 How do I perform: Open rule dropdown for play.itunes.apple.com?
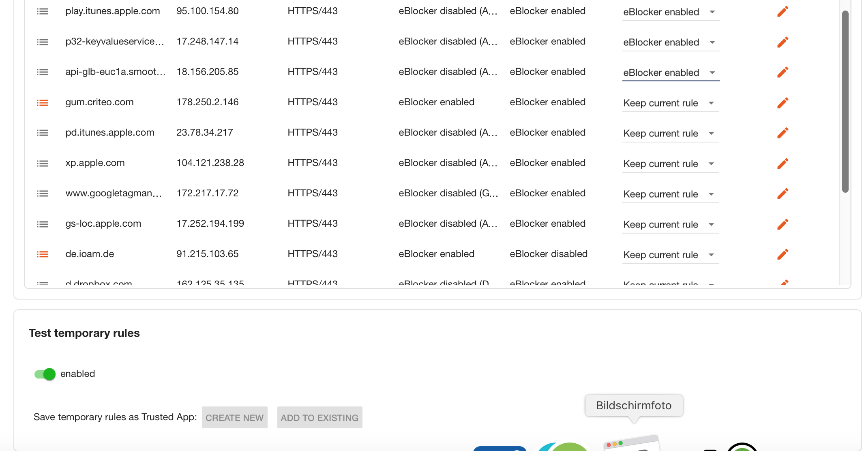click(671, 12)
